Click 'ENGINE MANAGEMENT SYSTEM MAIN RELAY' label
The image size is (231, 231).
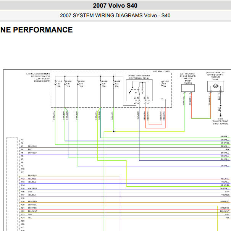point(139,77)
